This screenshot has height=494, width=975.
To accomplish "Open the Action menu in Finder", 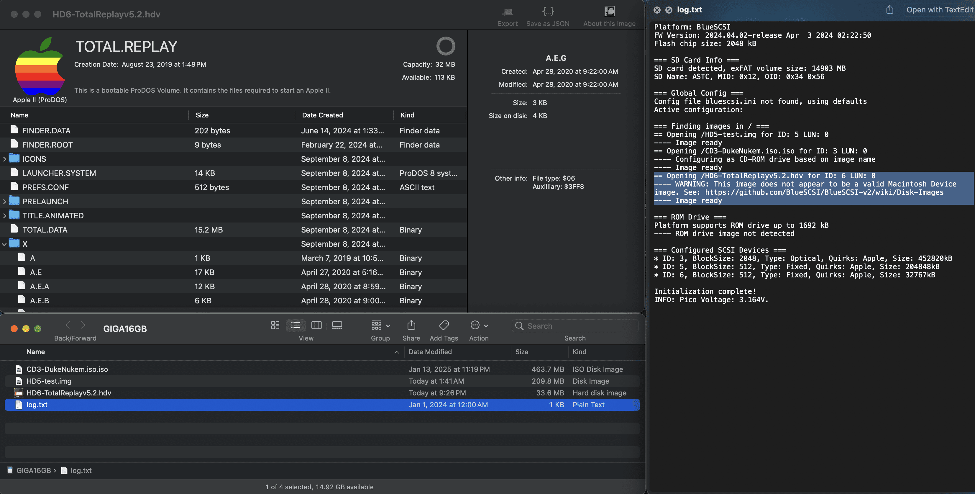I will [x=479, y=325].
